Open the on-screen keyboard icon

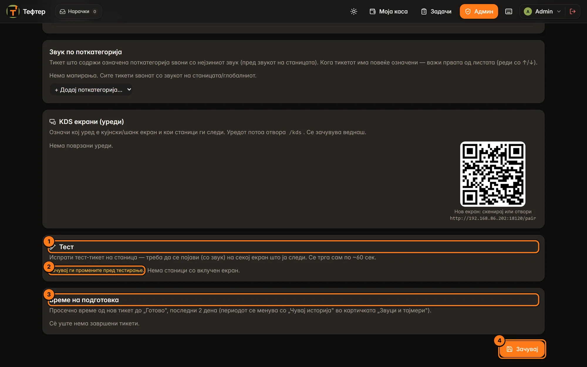[509, 11]
